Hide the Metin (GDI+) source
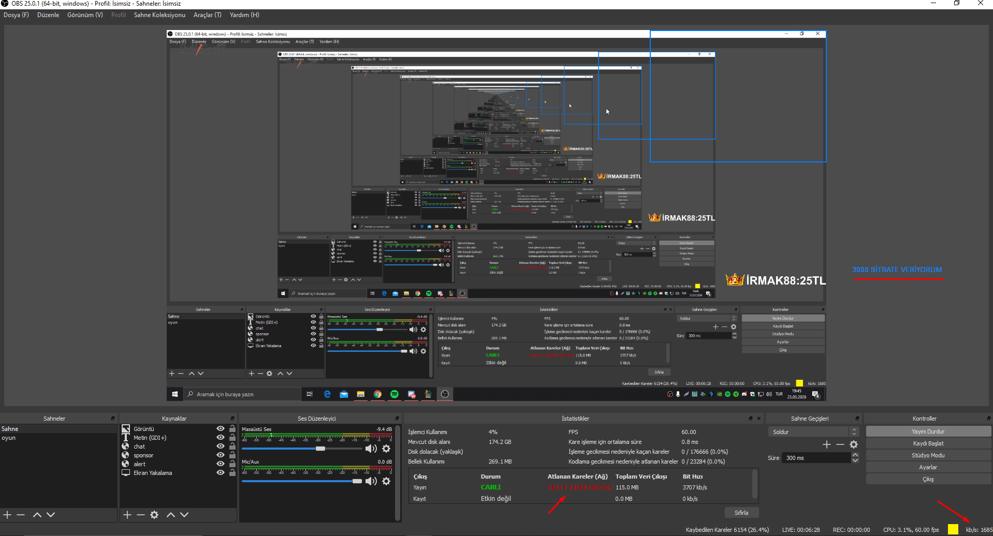 click(221, 438)
